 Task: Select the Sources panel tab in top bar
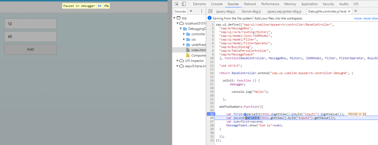pyautogui.click(x=233, y=4)
